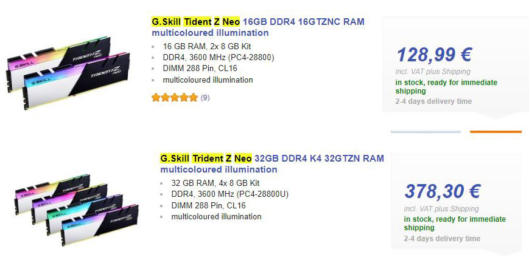Click the delivery time text under 378,30 €

point(441,239)
